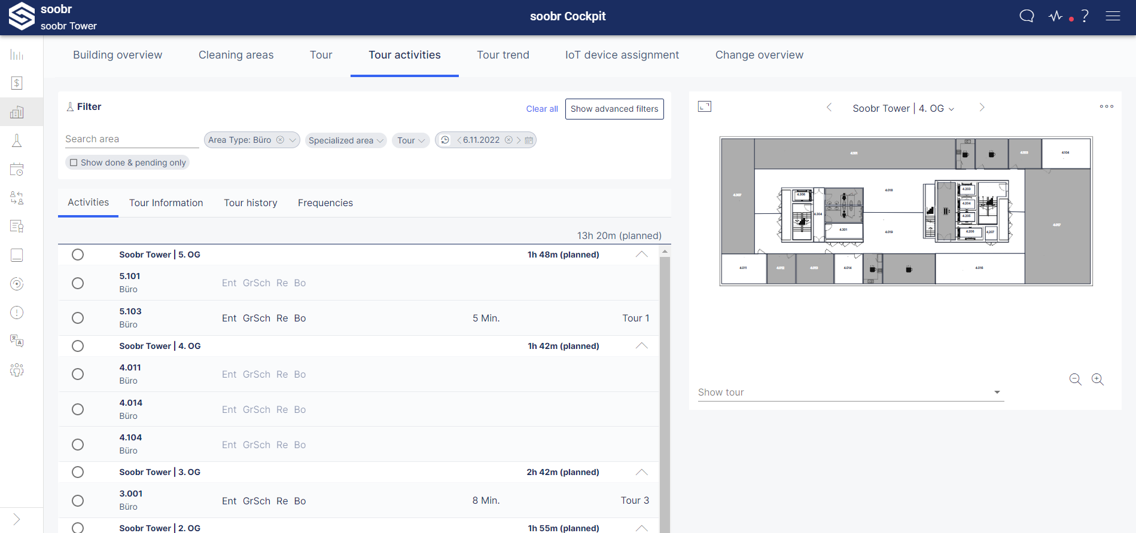The image size is (1136, 533).
Task: Open the dollar invoice sidebar icon
Action: click(17, 83)
